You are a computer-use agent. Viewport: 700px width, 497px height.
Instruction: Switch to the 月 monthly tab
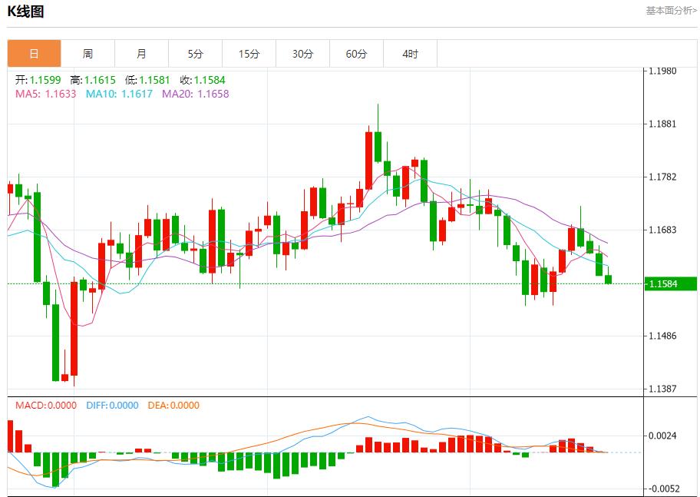[x=141, y=54]
